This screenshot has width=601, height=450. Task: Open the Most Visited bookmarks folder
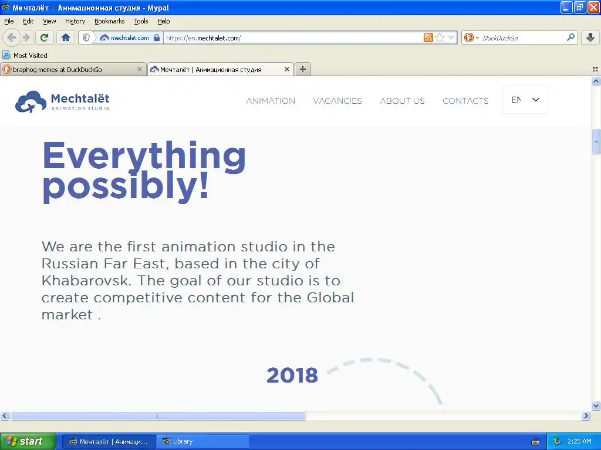click(x=25, y=56)
